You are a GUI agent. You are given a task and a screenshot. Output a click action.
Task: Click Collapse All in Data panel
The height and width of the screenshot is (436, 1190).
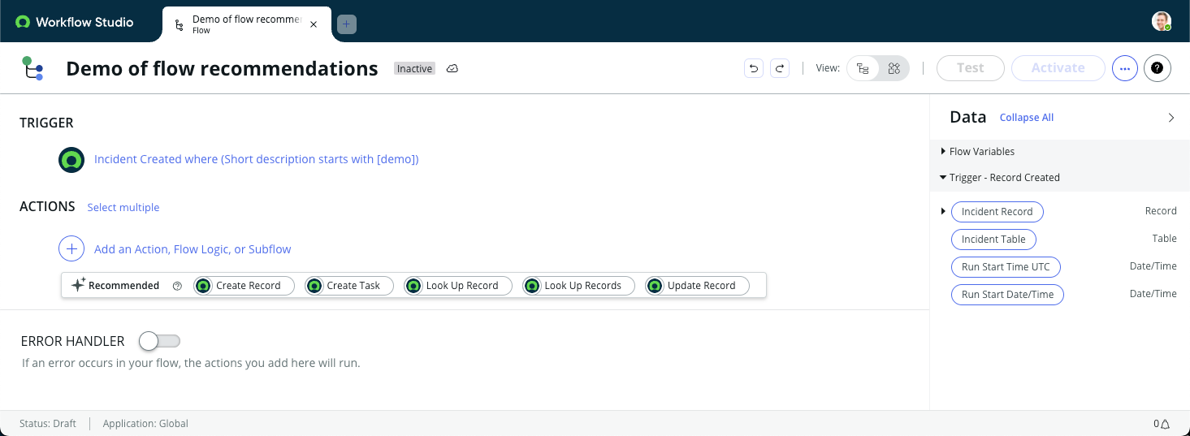tap(1027, 118)
